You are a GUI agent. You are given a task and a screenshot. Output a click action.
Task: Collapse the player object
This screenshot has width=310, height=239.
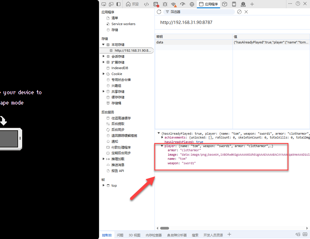point(162,146)
